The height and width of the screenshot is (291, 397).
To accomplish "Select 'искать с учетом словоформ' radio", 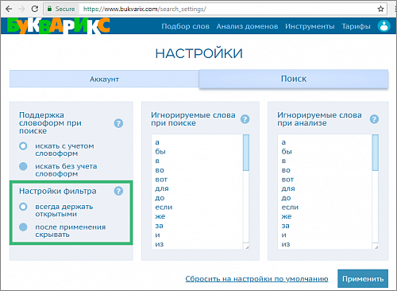I will pyautogui.click(x=23, y=146).
